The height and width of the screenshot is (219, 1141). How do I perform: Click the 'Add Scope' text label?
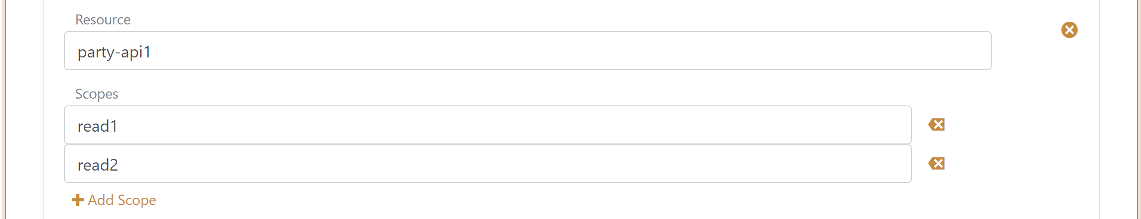122,200
